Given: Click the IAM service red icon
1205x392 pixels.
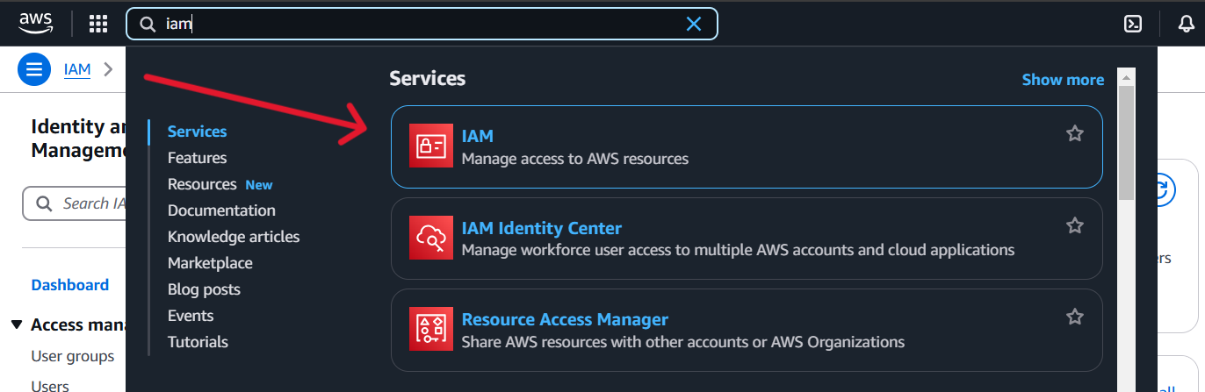Looking at the screenshot, I should click(431, 146).
